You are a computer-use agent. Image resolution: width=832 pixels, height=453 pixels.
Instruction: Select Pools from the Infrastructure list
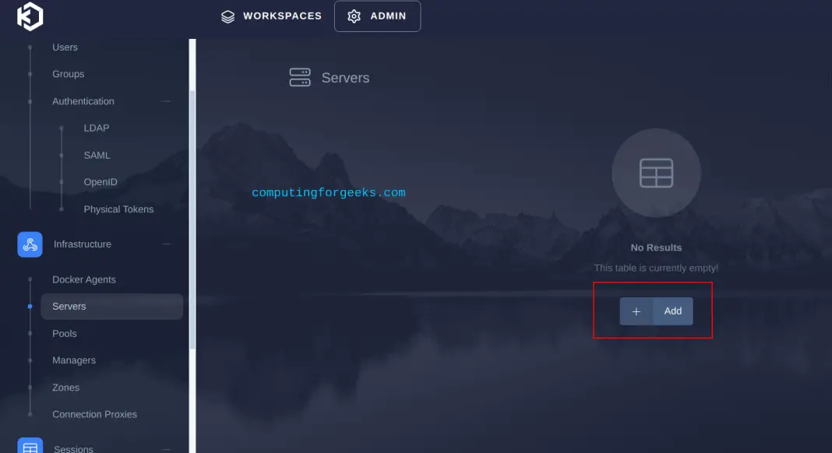tap(64, 333)
